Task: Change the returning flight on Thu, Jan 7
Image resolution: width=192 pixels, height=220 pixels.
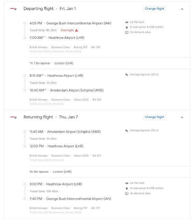Action: pos(154,117)
